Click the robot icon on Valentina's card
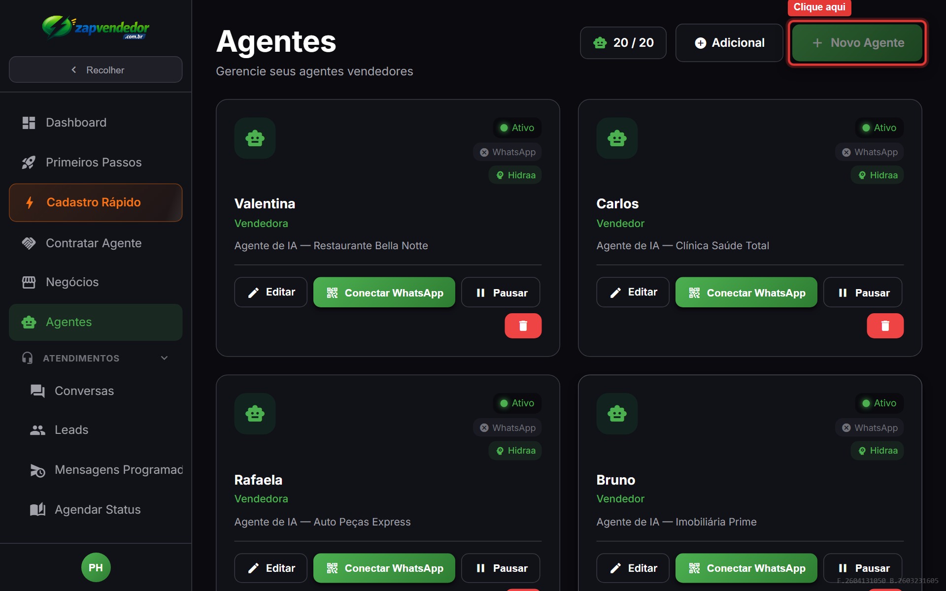The width and height of the screenshot is (946, 591). pyautogui.click(x=255, y=138)
